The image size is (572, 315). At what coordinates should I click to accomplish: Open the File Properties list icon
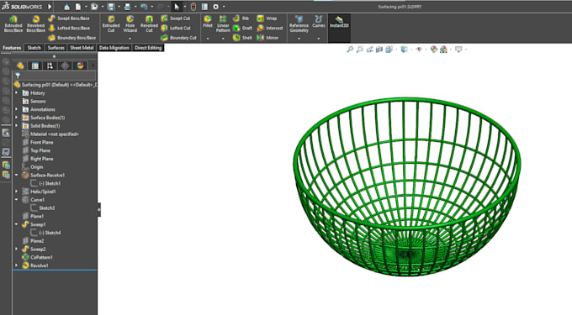pos(204,7)
